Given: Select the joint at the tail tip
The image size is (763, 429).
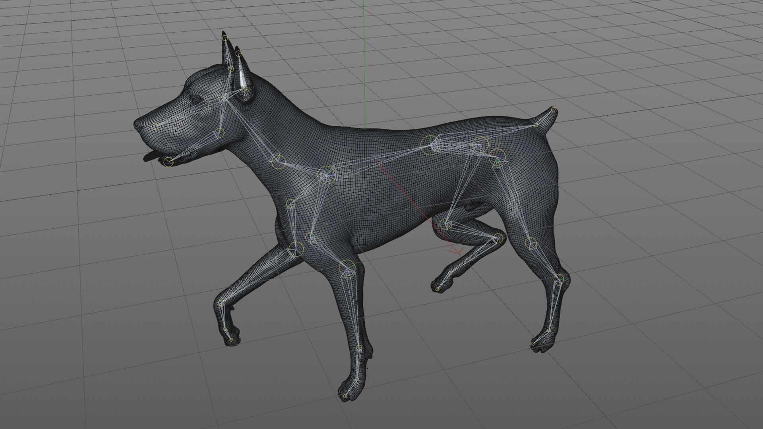Looking at the screenshot, I should pos(553,109).
